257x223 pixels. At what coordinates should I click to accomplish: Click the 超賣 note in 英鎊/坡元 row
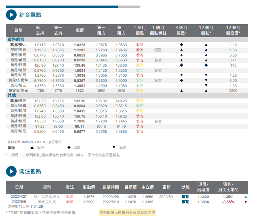(x=158, y=121)
